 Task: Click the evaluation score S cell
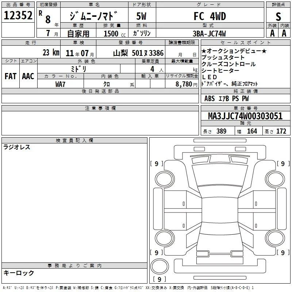click(x=278, y=16)
